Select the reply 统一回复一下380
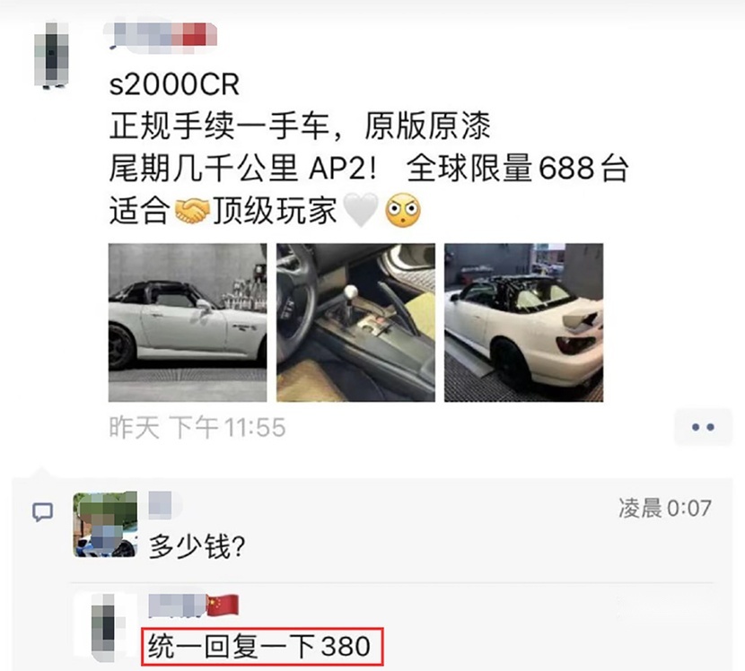This screenshot has width=745, height=671. pyautogui.click(x=259, y=647)
